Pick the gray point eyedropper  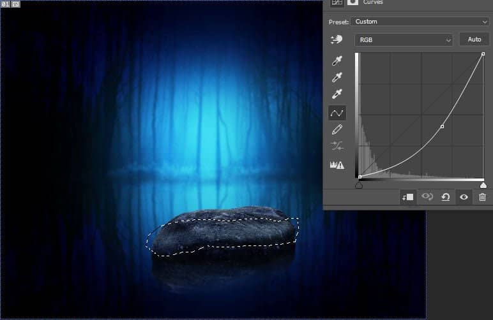337,78
